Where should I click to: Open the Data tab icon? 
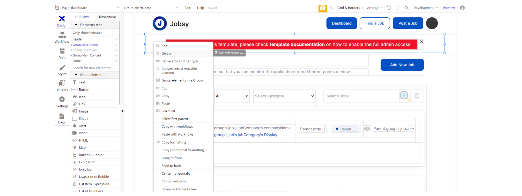[x=62, y=51]
